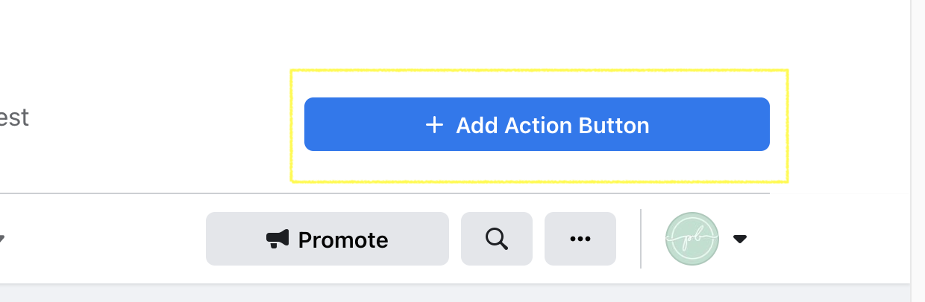
Task: Tap the magnifying glass next to Promote
Action: click(497, 239)
